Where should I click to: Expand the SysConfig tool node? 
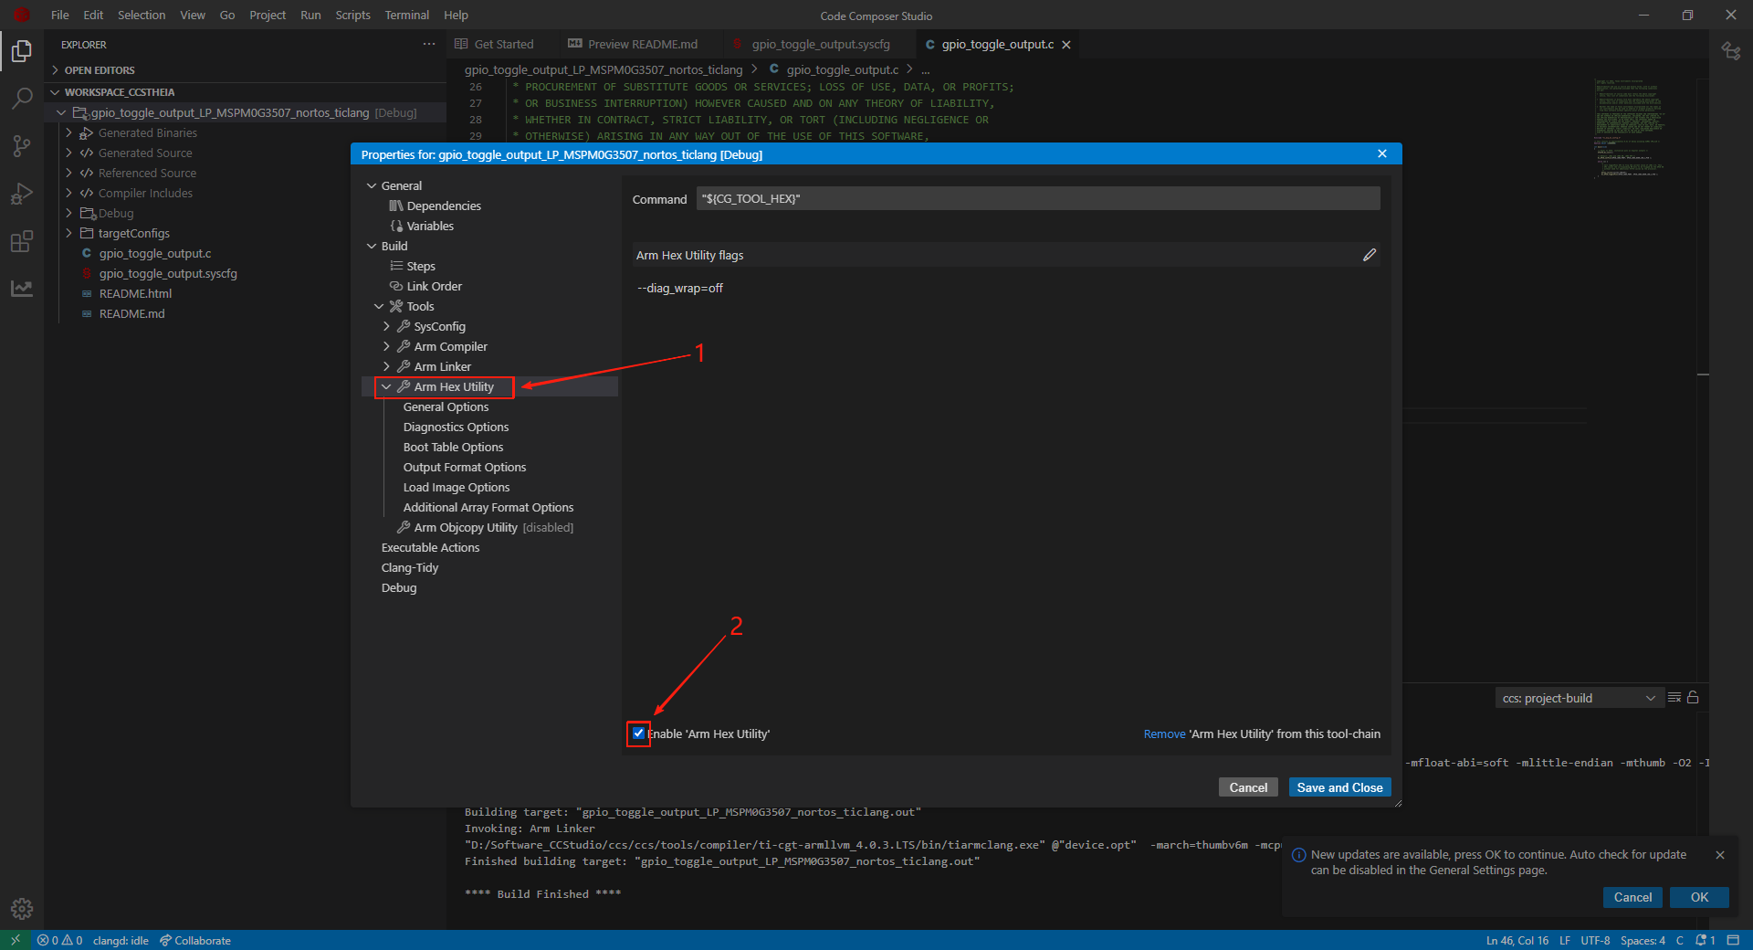click(x=386, y=326)
